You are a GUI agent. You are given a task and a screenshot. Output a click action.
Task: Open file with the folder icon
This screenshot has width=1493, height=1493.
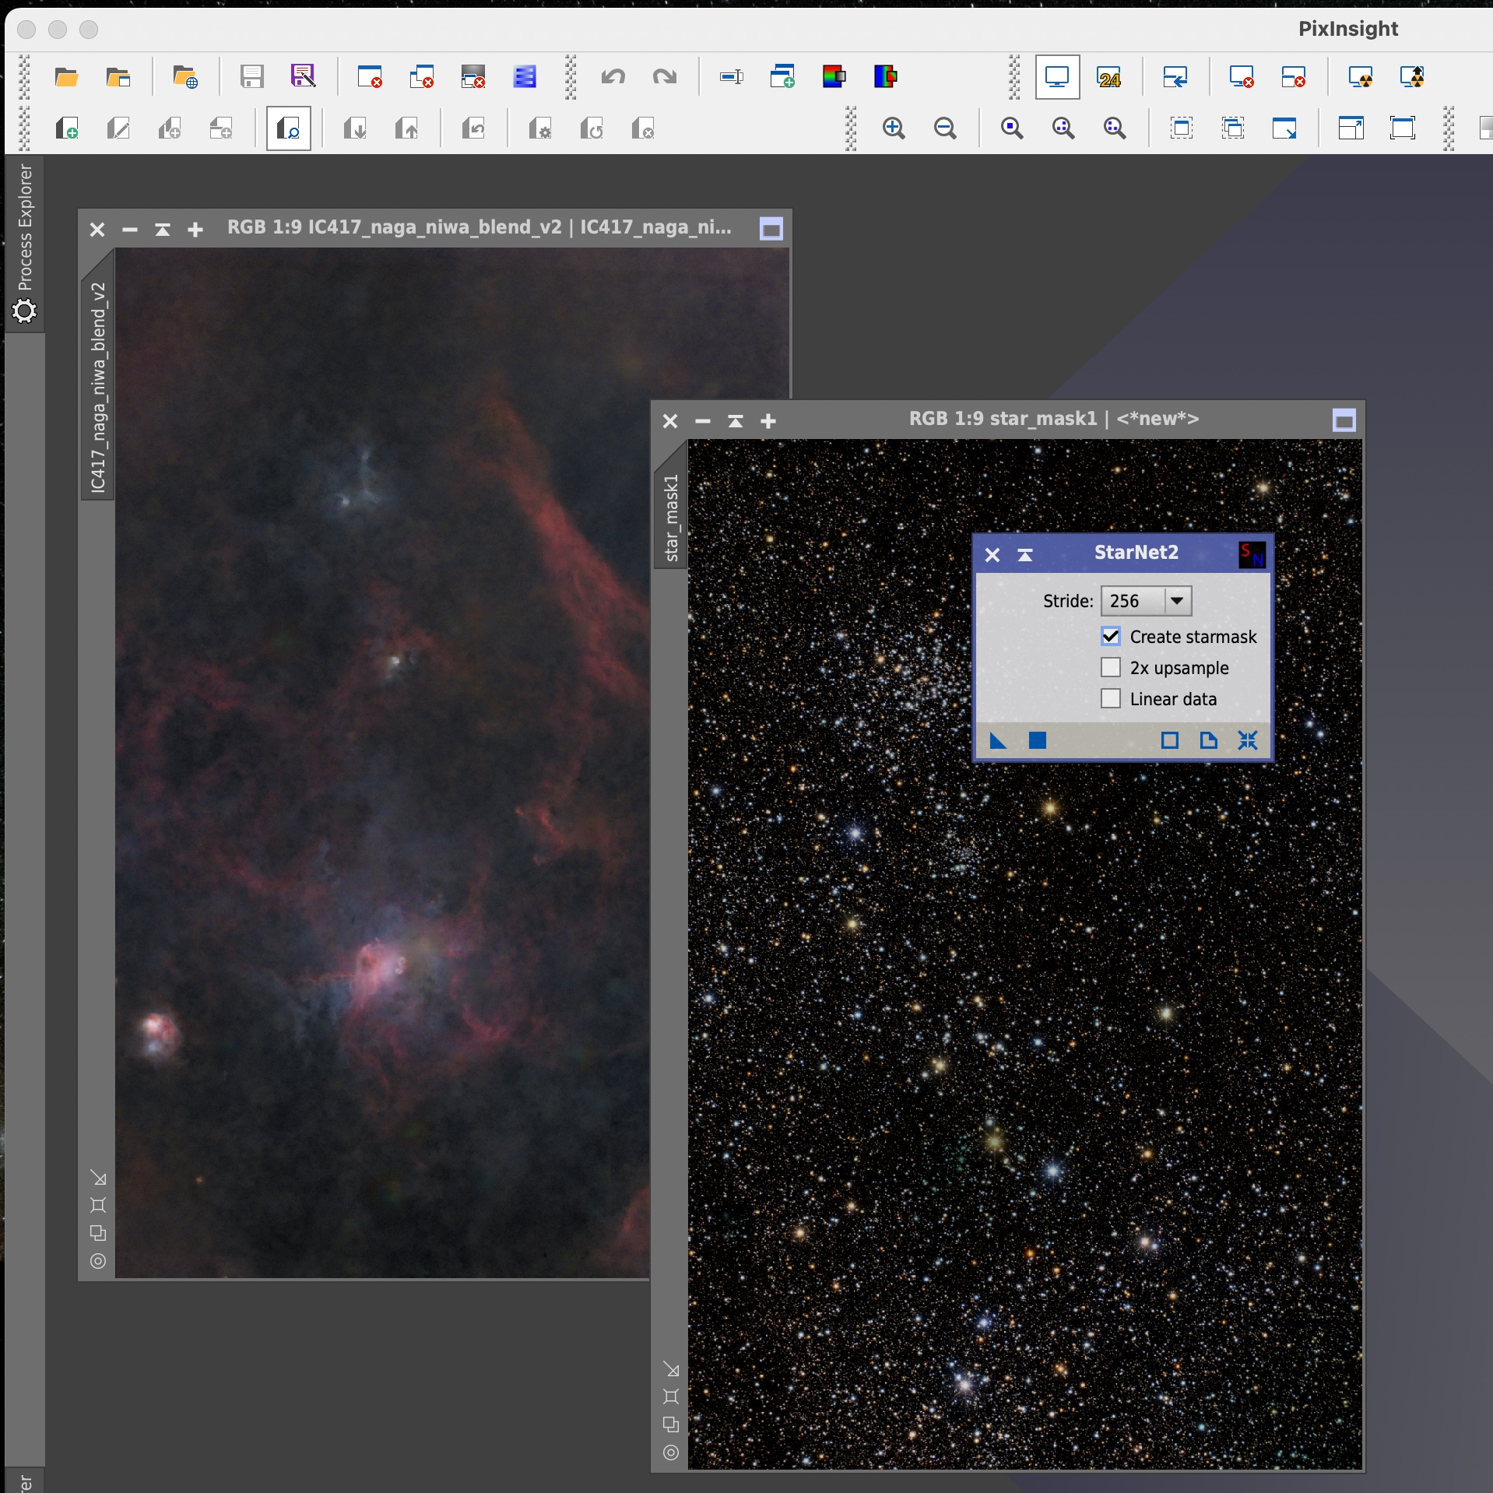67,77
